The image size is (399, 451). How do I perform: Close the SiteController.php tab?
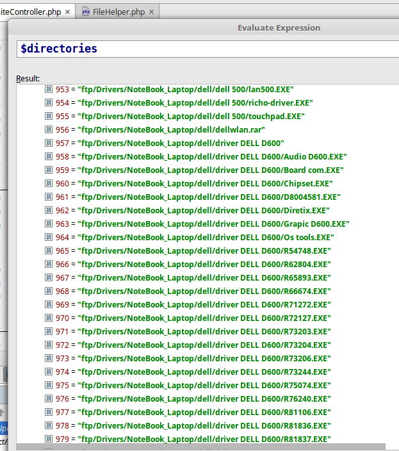67,12
